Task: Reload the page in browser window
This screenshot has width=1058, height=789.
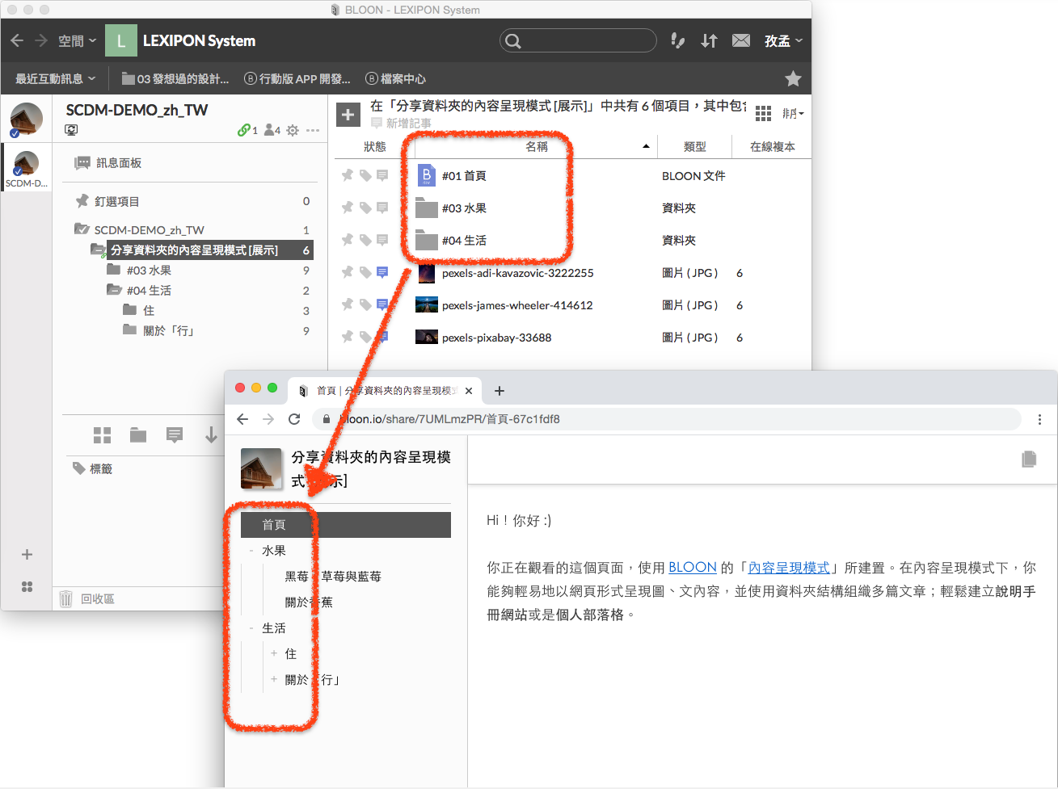Action: 294,419
